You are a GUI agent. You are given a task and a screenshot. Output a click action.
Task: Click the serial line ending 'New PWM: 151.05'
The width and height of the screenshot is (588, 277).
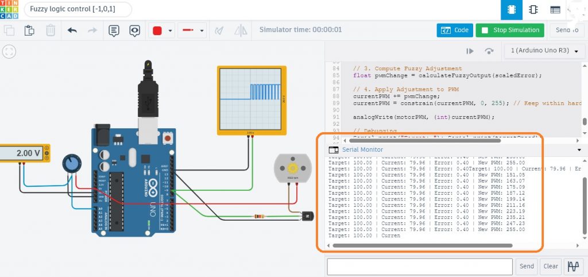427,175
